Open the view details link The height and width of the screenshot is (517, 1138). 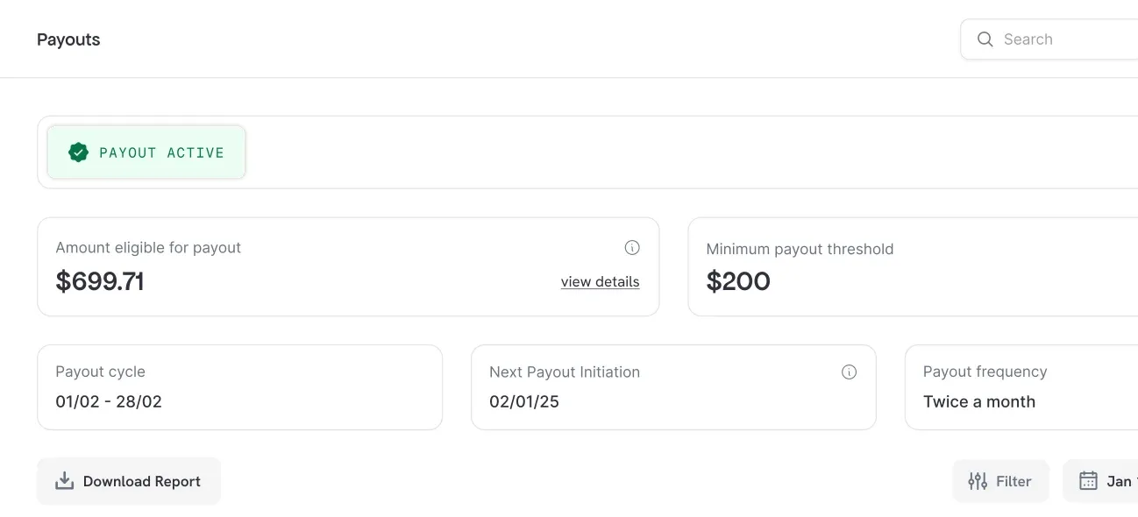click(600, 281)
